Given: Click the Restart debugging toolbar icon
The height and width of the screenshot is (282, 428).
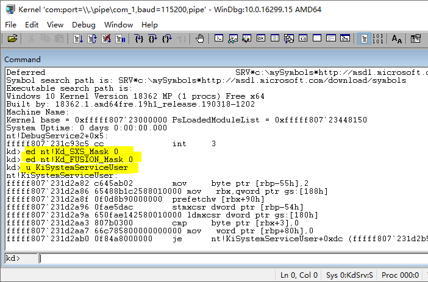Looking at the screenshot, I should [x=92, y=39].
